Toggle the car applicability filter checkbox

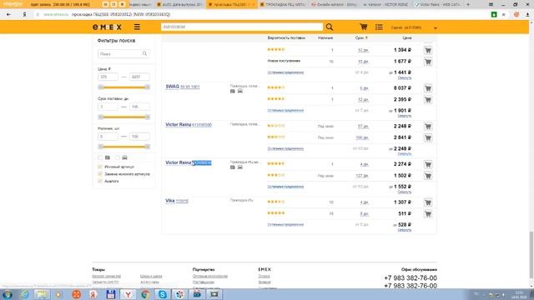click(118, 157)
